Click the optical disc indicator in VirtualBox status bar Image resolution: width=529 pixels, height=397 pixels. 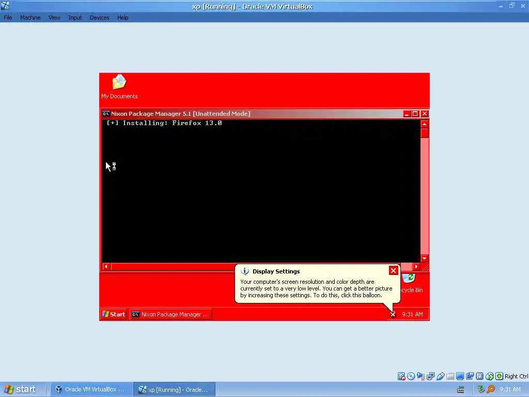tap(411, 376)
